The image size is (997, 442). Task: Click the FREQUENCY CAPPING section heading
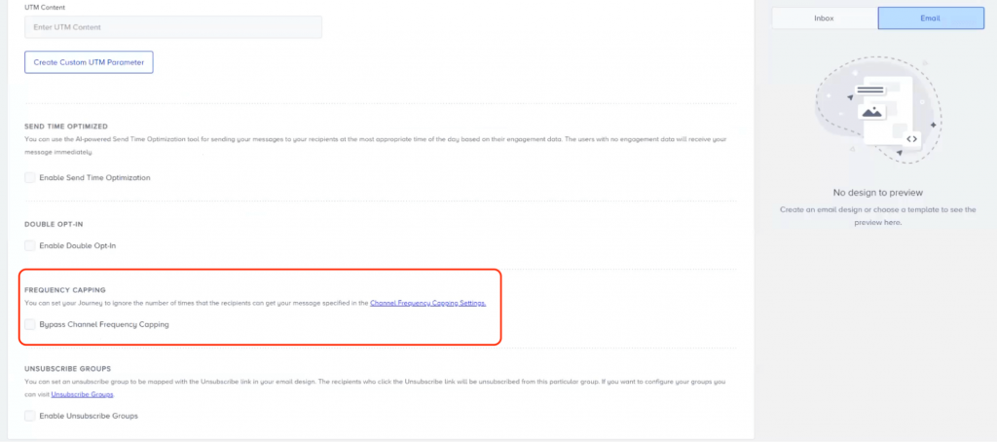tap(63, 290)
